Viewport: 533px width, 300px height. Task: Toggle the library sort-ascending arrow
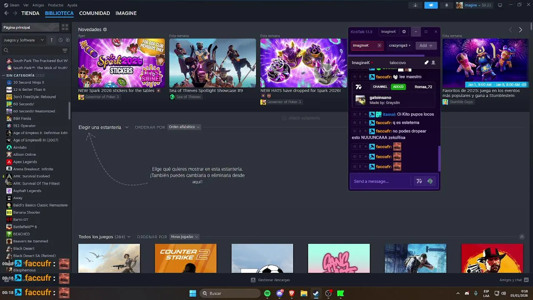52,40
